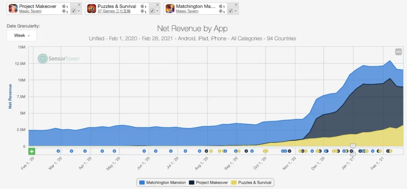This screenshot has width=407, height=189.
Task: Uncheck the Puzzles & Survival checkbox
Action: 152,11
